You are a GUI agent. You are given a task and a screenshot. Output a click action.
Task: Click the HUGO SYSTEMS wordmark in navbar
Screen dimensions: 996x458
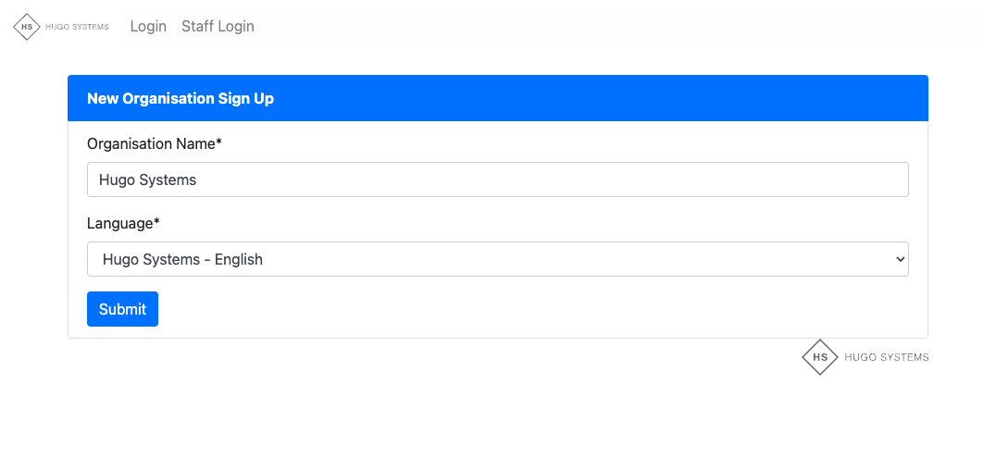[77, 27]
